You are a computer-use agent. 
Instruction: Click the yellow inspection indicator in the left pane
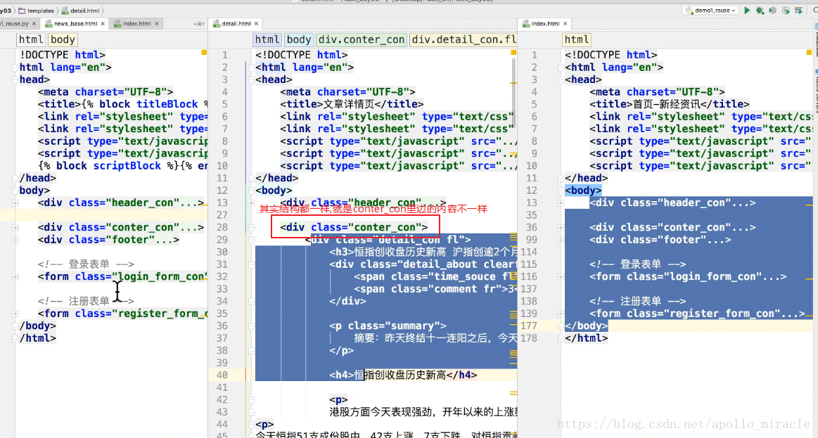pyautogui.click(x=204, y=53)
